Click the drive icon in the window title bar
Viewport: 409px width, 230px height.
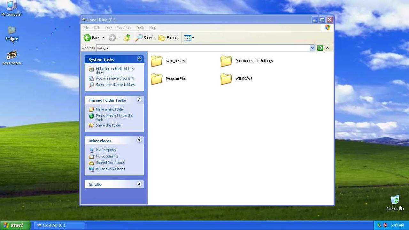tap(84, 20)
